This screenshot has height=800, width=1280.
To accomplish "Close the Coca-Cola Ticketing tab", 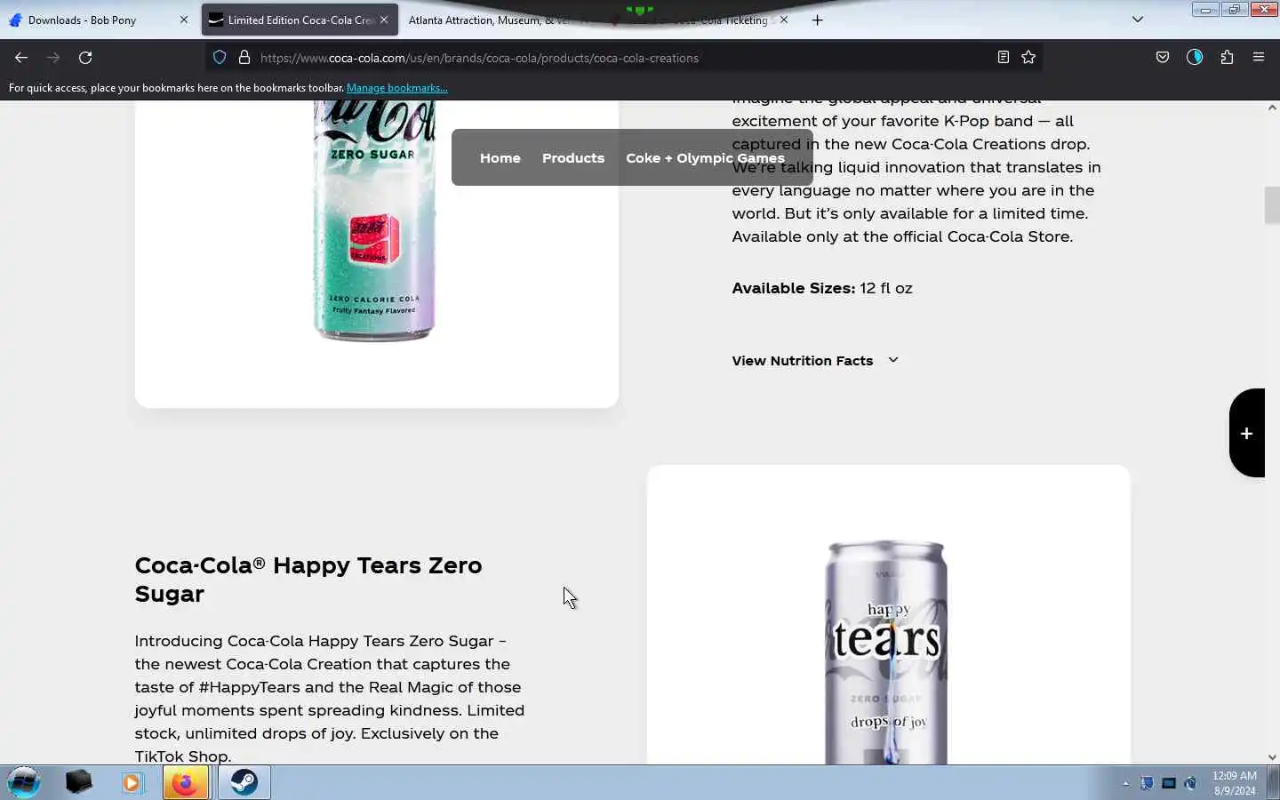I will [x=783, y=20].
